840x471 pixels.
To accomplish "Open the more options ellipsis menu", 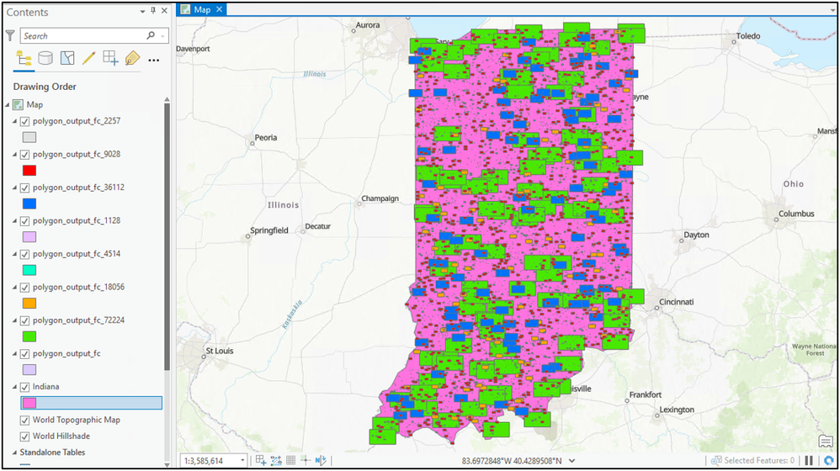I will tap(153, 60).
